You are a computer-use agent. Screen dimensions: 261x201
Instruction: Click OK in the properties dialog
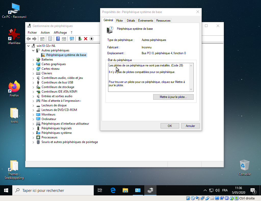170,126
